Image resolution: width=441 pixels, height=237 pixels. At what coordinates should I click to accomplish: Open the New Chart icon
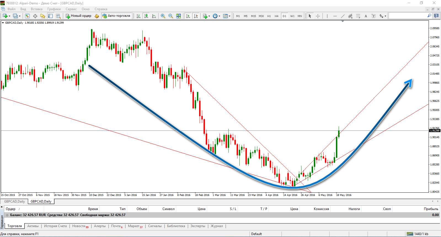point(5,16)
